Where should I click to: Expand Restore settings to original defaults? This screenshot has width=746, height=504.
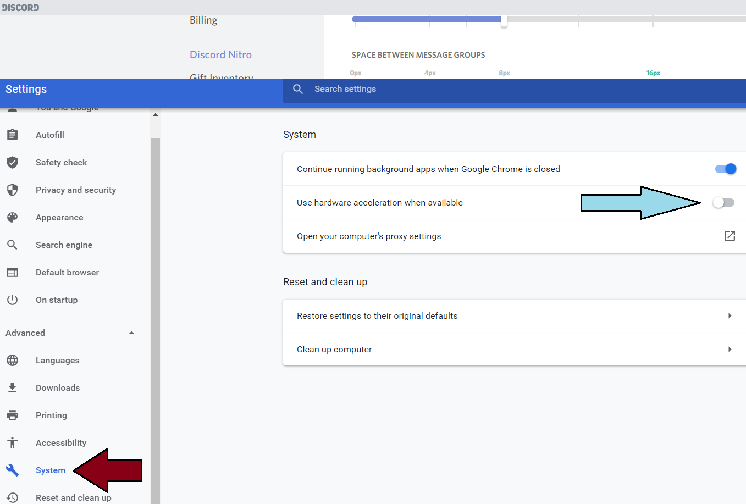tap(514, 316)
